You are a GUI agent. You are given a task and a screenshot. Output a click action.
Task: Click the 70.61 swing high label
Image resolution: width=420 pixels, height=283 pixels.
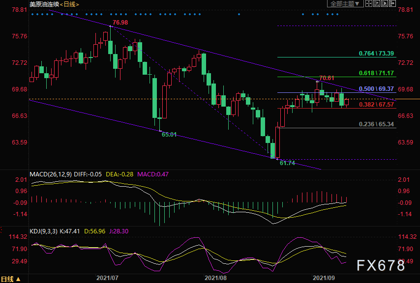click(327, 78)
